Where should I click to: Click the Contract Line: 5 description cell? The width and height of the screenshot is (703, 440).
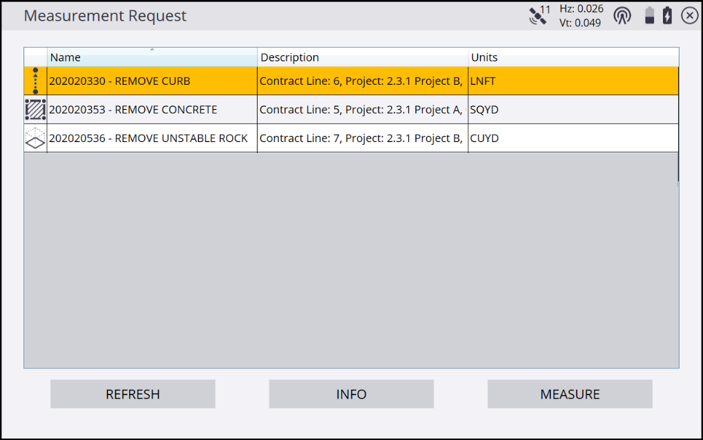(x=362, y=110)
